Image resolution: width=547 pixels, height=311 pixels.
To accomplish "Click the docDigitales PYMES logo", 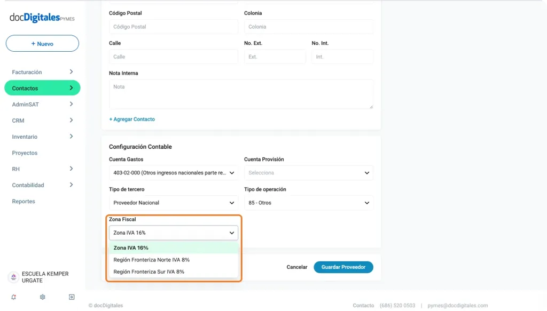I will coord(42,18).
